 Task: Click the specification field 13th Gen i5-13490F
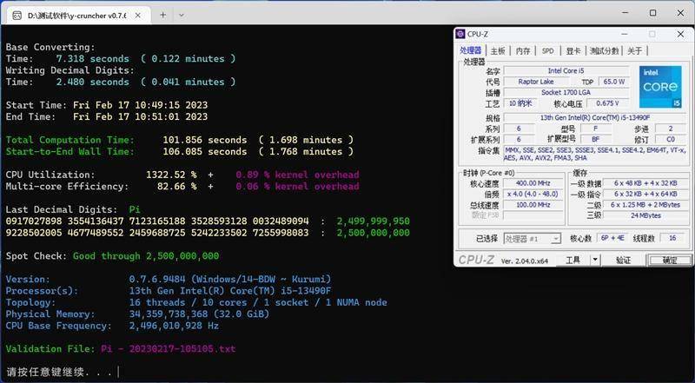tap(594, 118)
